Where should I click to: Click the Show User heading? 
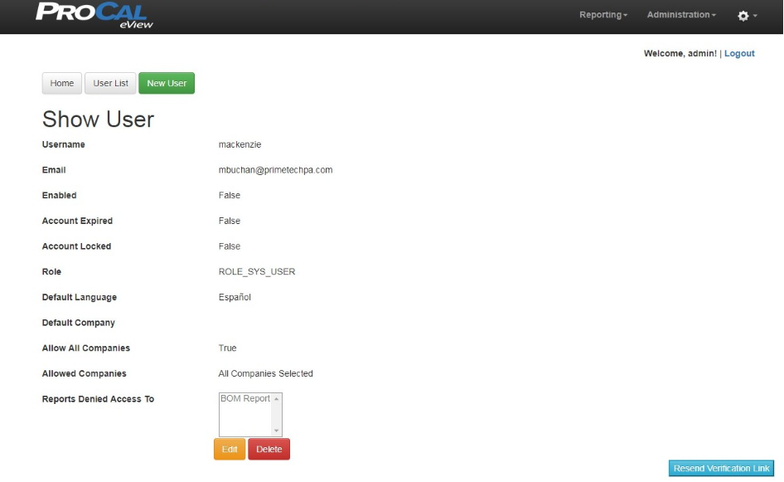98,119
